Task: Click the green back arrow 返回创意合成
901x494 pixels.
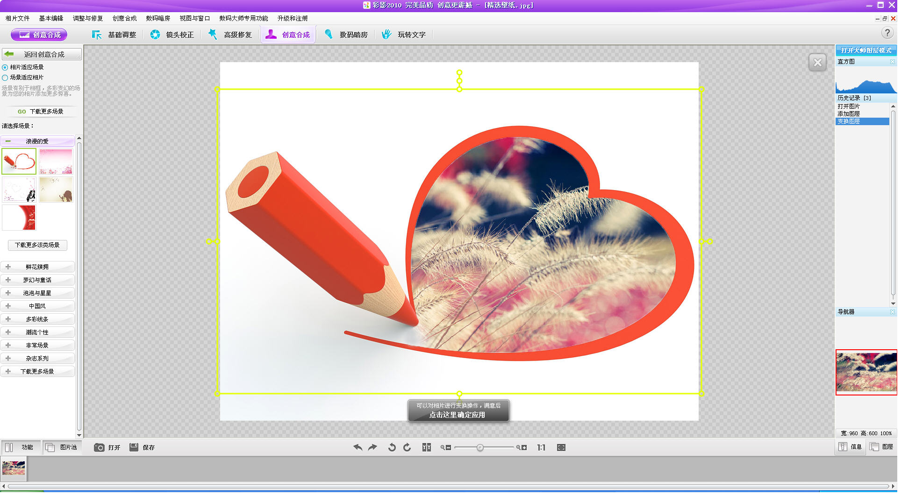Action: click(x=41, y=55)
